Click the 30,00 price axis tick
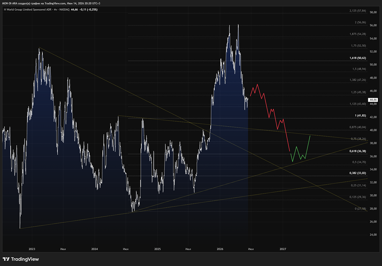The width and height of the screenshot is (382, 266). [373, 195]
